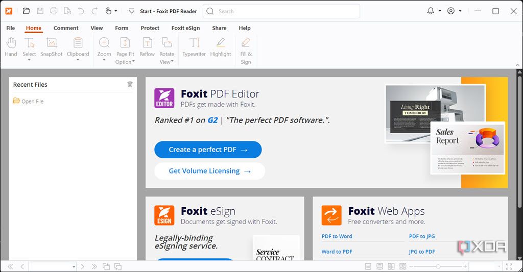Click the Print icon in quick access toolbar

click(x=54, y=11)
